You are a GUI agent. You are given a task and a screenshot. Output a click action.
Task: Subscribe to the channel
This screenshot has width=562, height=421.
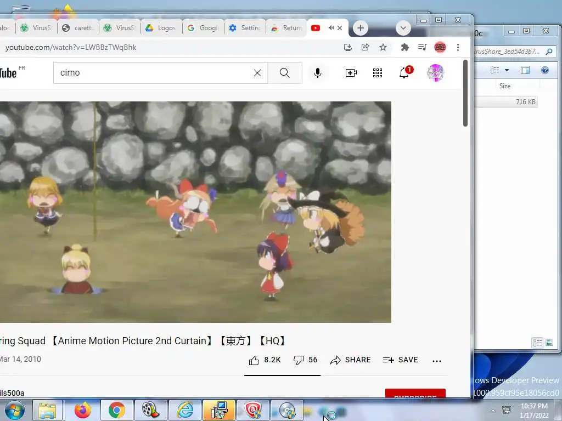coord(415,393)
